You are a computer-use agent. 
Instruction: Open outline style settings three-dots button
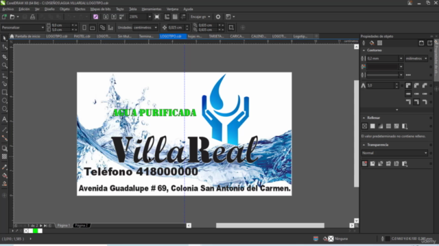[x=408, y=75]
